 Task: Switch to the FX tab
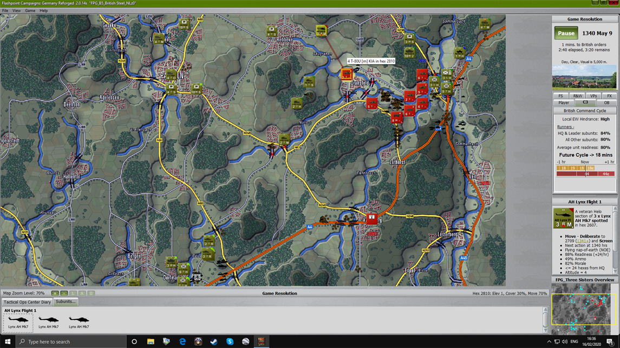[609, 96]
